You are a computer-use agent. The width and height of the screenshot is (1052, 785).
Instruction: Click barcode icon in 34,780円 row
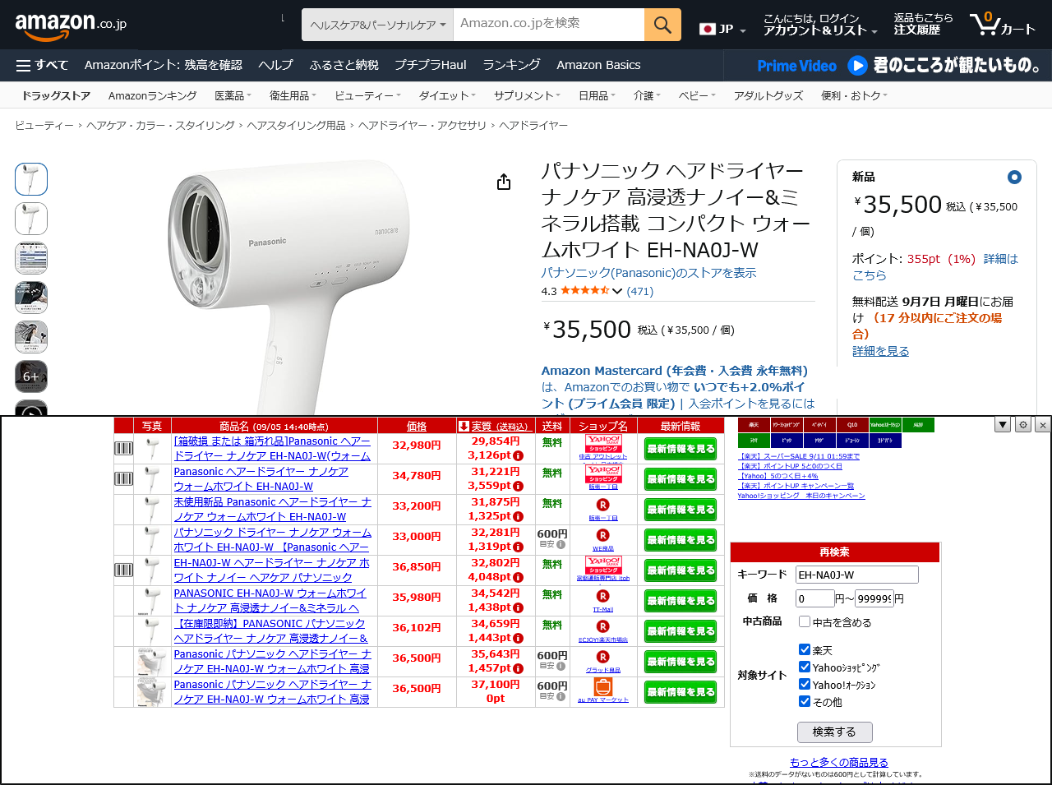click(123, 478)
